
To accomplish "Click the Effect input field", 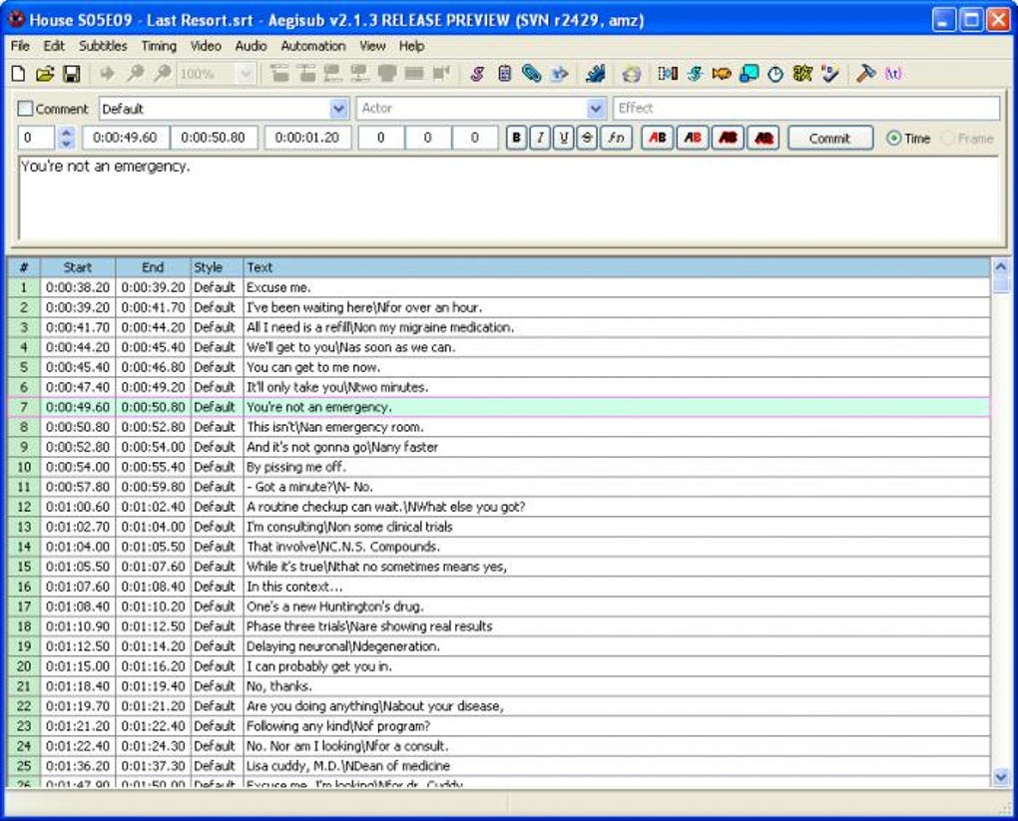I will pyautogui.click(x=806, y=109).
